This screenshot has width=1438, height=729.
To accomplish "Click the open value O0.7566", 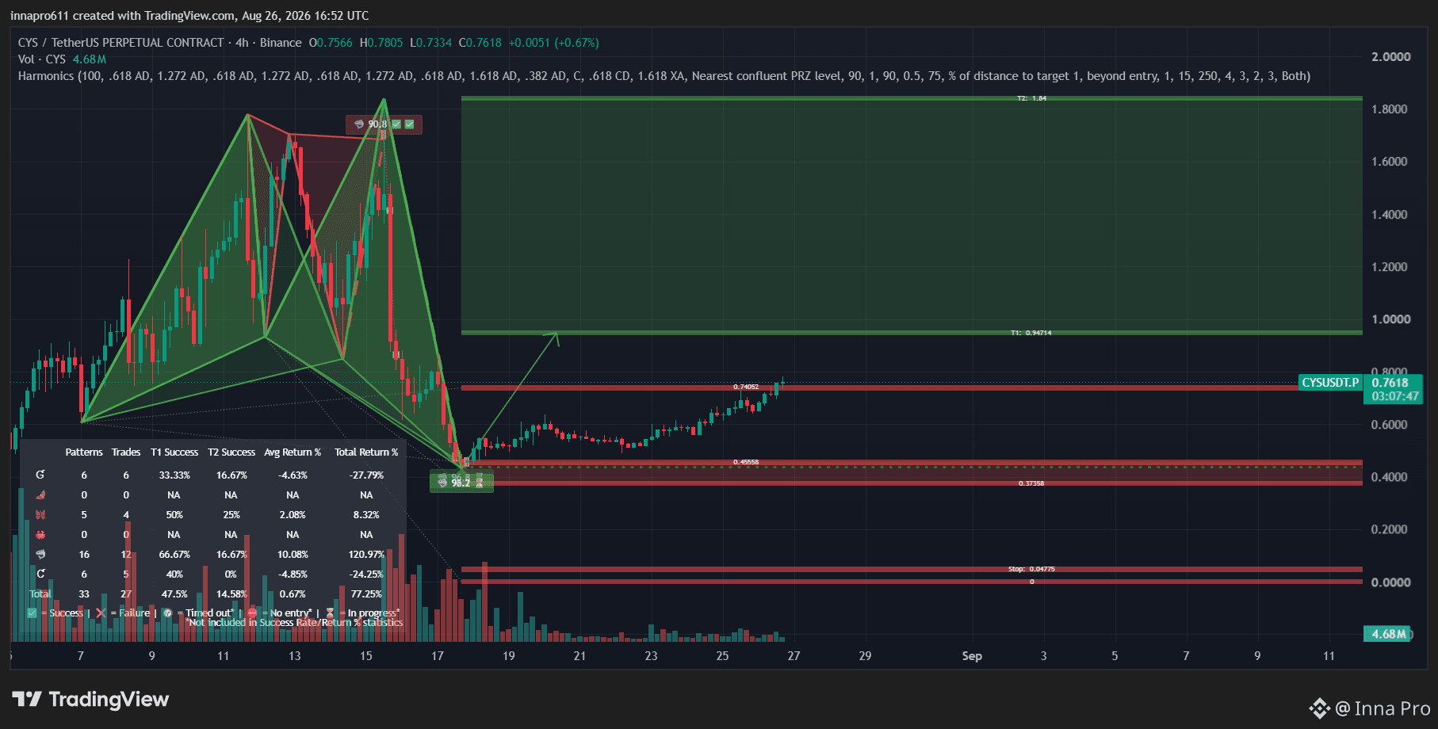I will (x=331, y=43).
